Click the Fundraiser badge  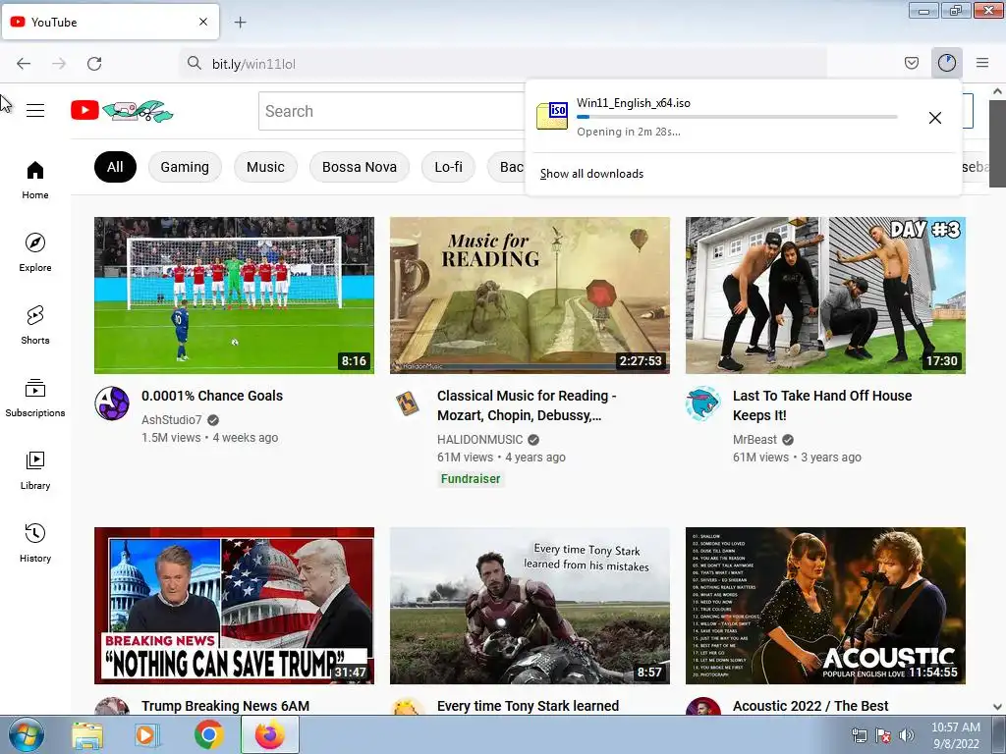point(471,479)
